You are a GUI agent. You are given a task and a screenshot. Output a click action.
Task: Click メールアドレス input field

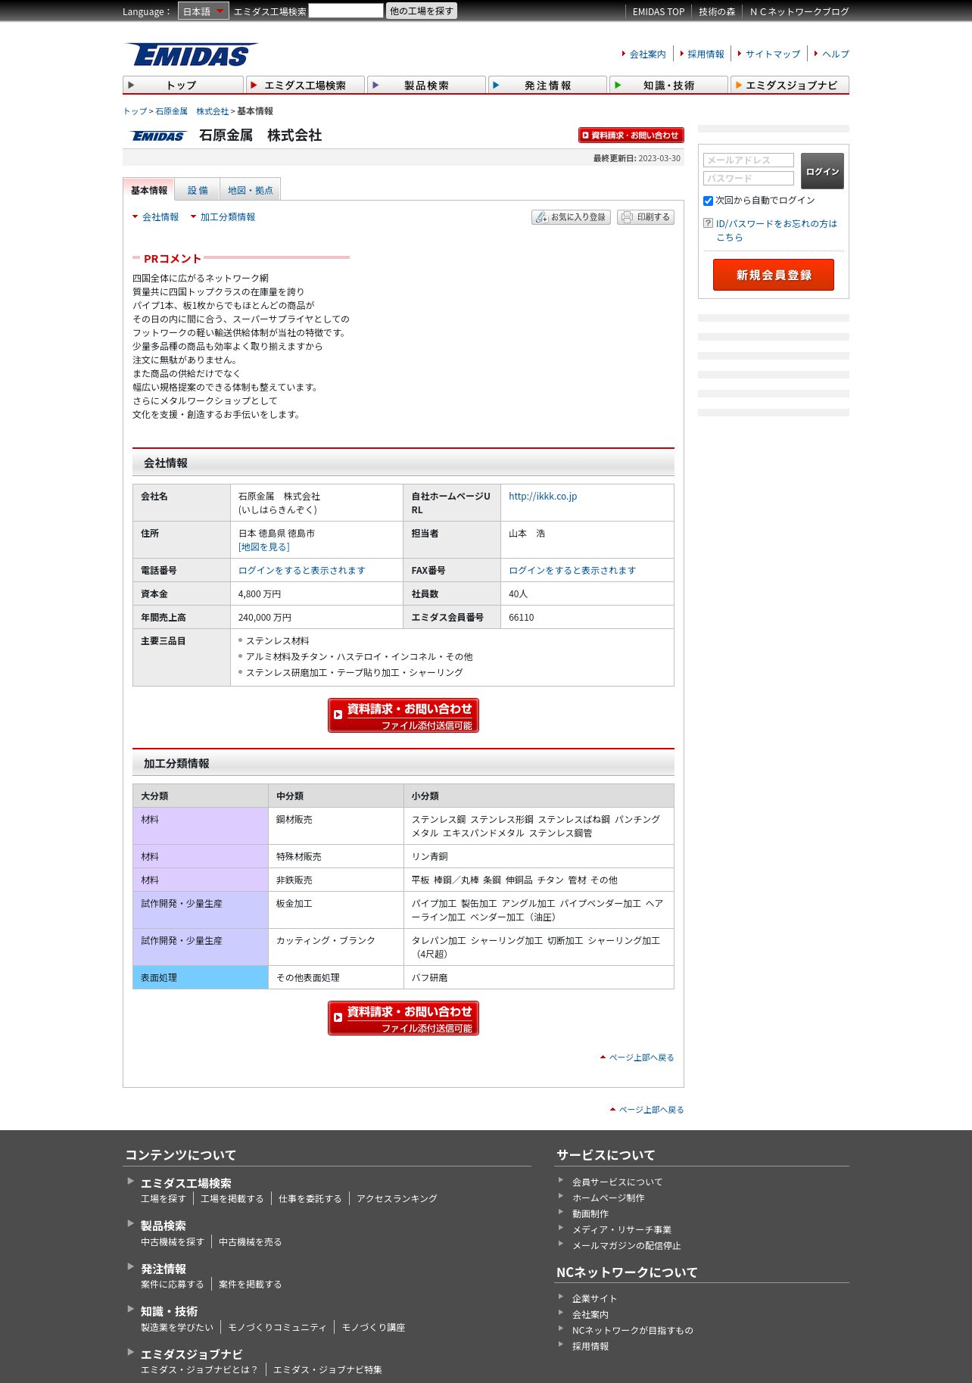(x=749, y=160)
